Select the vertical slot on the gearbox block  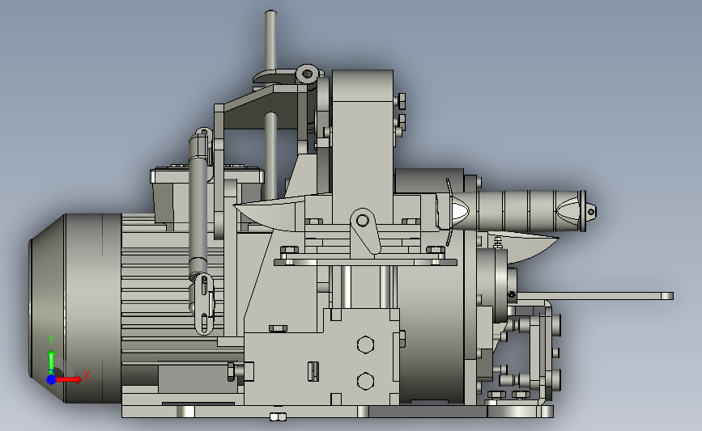(x=313, y=371)
